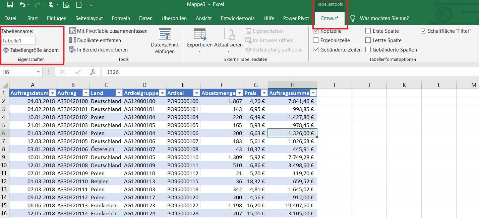Viewport: 479px width, 218px height.
Task: Open the filter dropdown on the Land column
Action: tap(119, 93)
